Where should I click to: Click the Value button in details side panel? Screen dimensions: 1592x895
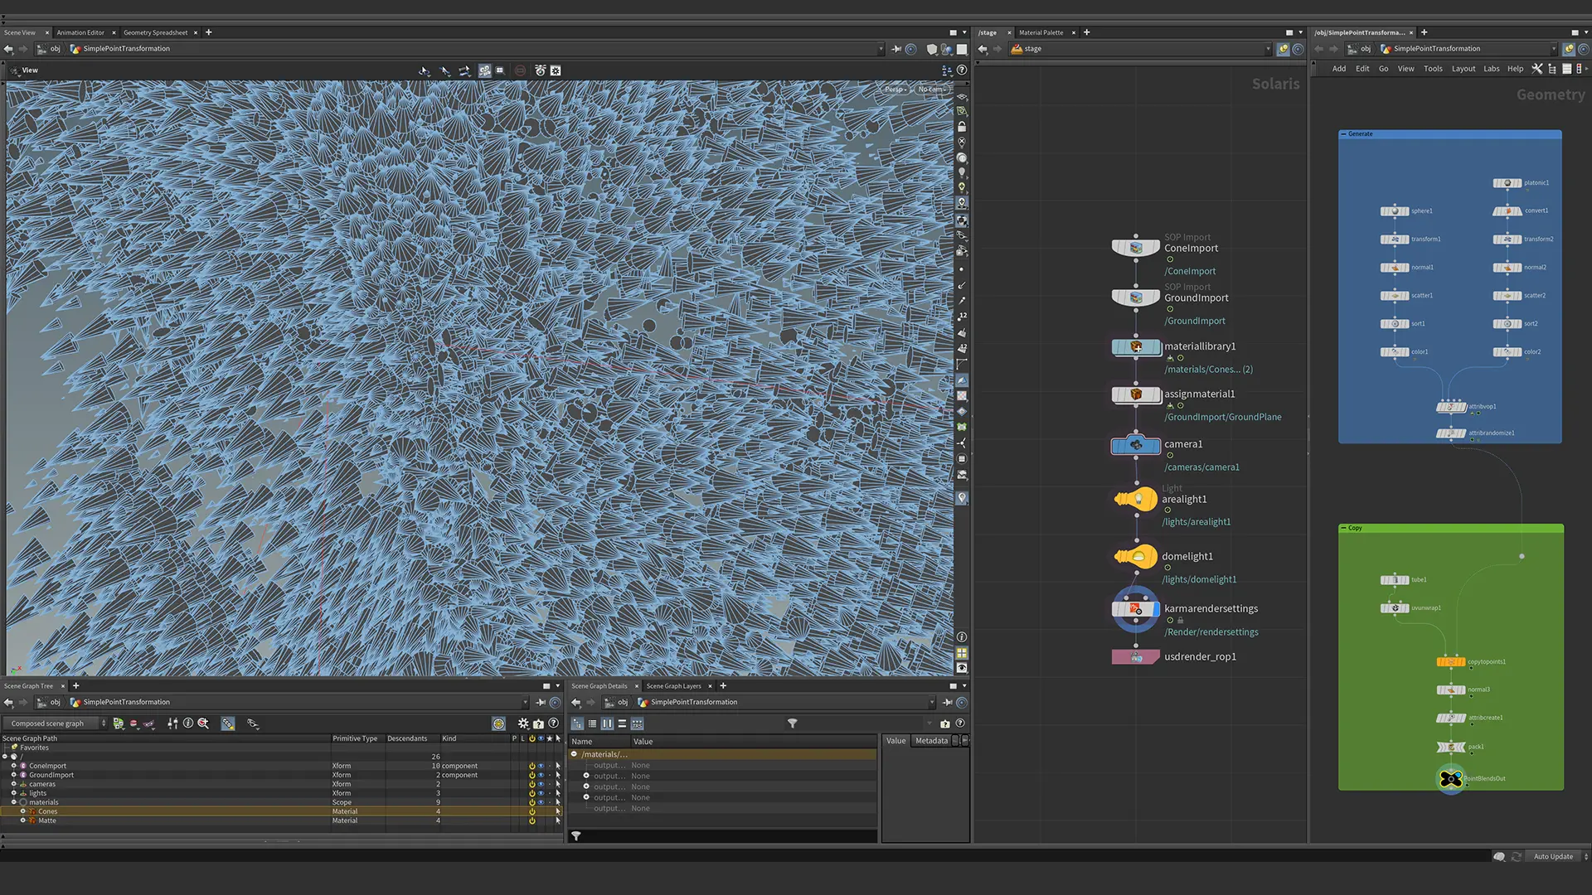click(895, 741)
